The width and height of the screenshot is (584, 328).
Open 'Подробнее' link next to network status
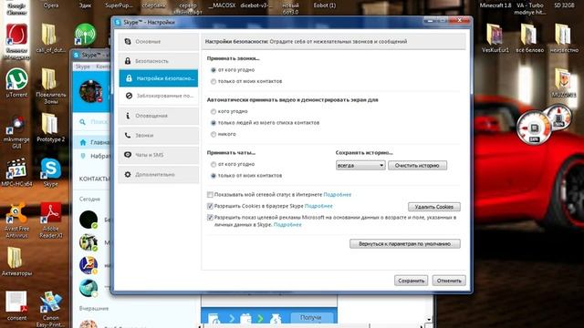pyautogui.click(x=338, y=194)
